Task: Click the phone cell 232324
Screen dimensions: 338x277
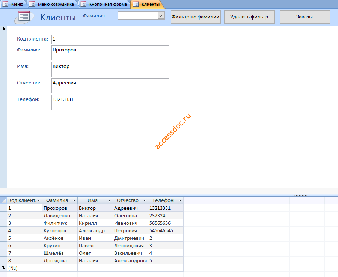Action: point(166,215)
